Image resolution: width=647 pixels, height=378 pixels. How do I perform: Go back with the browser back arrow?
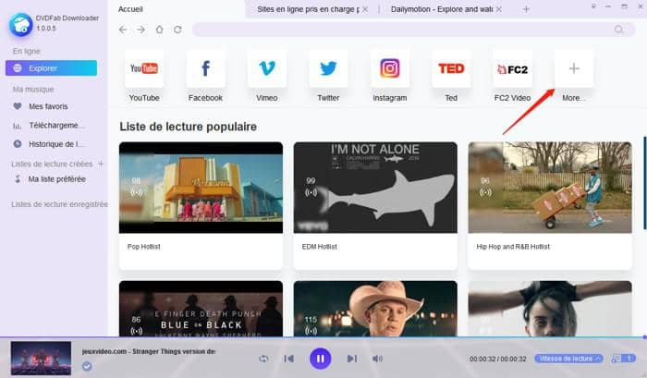(x=123, y=30)
